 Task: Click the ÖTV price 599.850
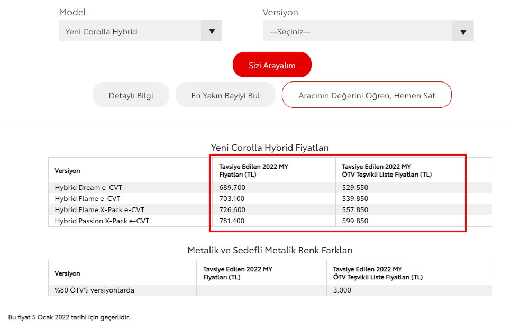click(x=355, y=221)
